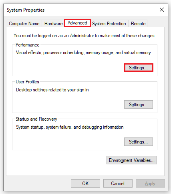
Task: Click the System Properties title bar text
Action: point(26,10)
